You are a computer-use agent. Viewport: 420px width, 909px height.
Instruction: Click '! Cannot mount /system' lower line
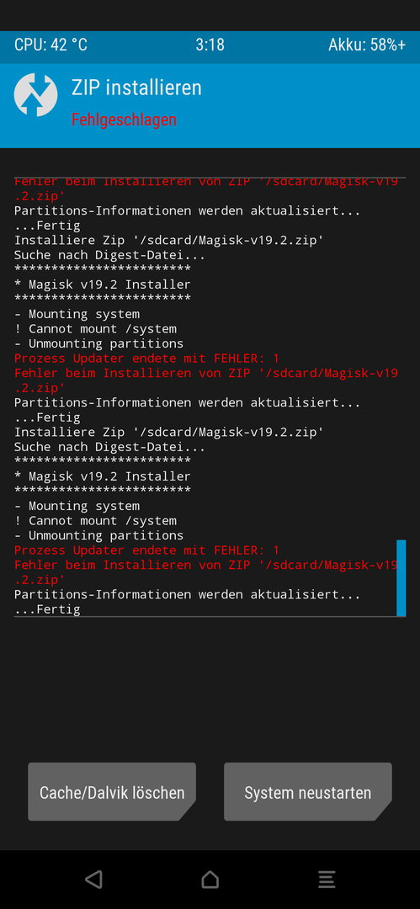click(x=96, y=521)
